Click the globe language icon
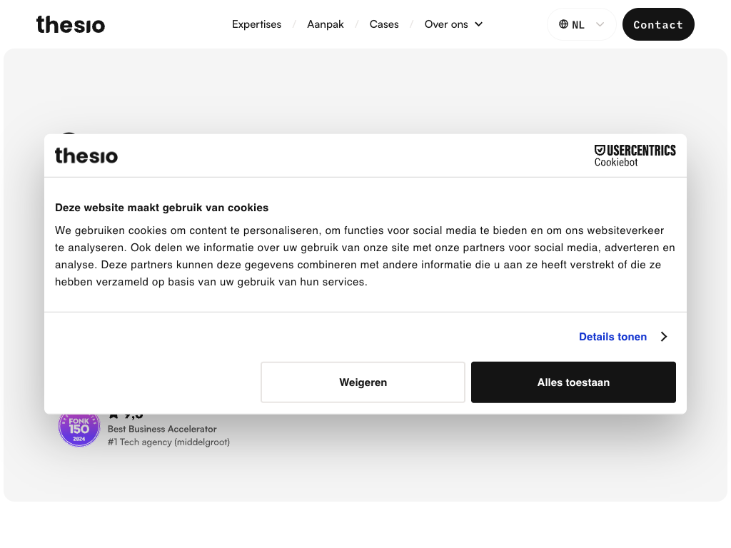Image resolution: width=731 pixels, height=548 pixels. tap(563, 24)
